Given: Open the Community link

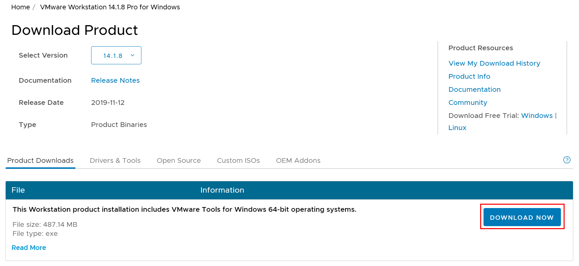Looking at the screenshot, I should click(x=468, y=103).
